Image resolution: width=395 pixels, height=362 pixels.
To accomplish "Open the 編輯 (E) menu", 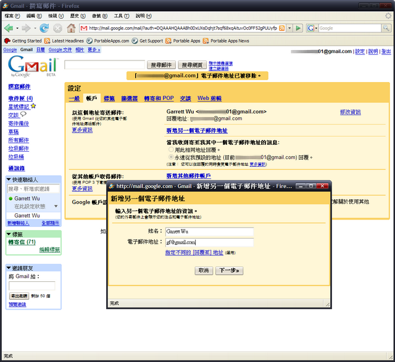I will (x=34, y=16).
